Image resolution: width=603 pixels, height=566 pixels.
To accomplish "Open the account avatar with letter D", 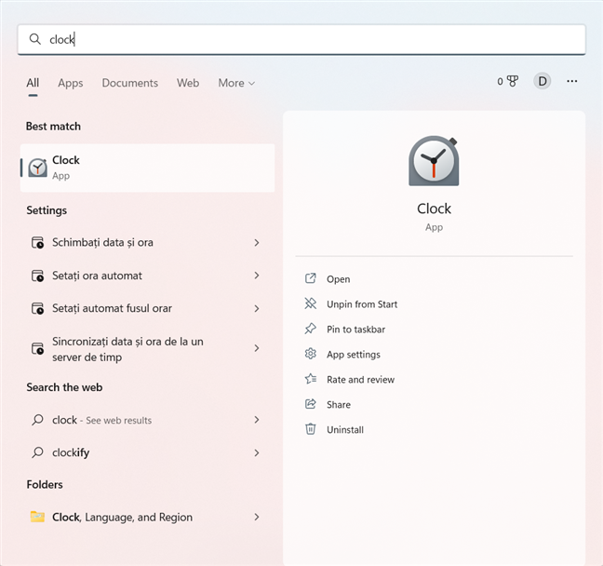I will pyautogui.click(x=543, y=81).
